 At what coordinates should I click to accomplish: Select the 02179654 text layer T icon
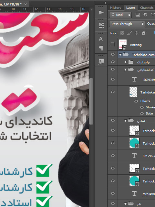click(134, 156)
